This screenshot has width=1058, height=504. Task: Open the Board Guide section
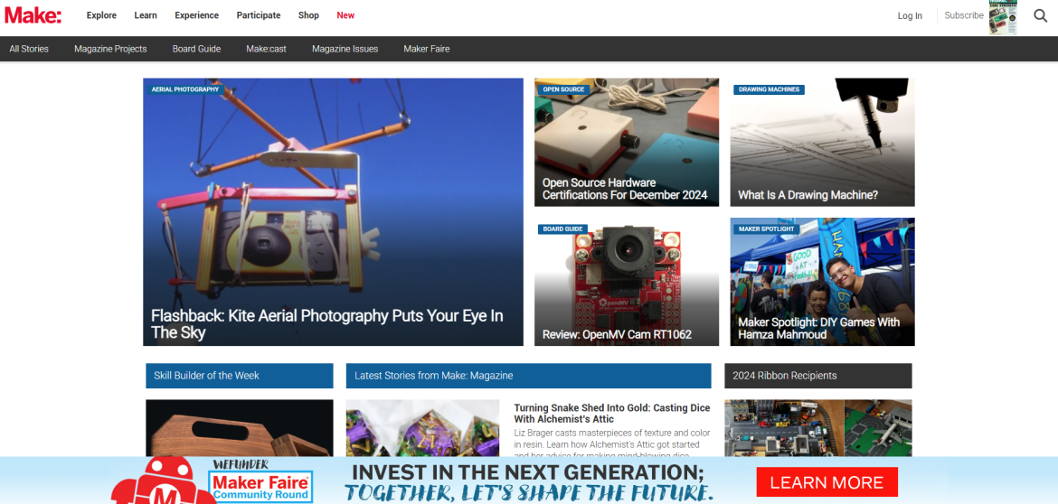pyautogui.click(x=196, y=49)
